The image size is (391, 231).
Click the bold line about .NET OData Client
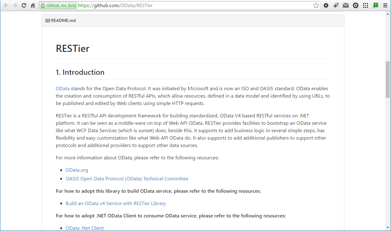pyautogui.click(x=171, y=216)
